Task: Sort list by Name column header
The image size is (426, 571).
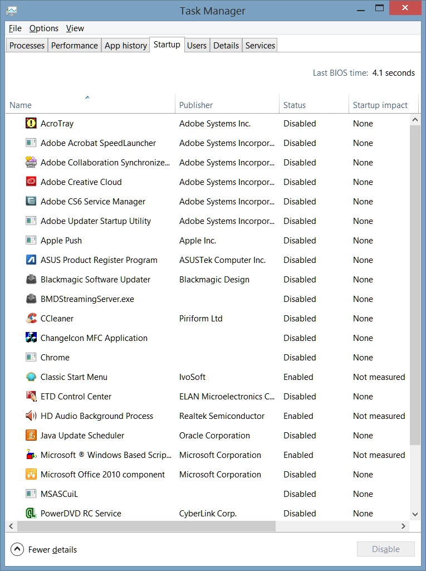Action: (90, 104)
